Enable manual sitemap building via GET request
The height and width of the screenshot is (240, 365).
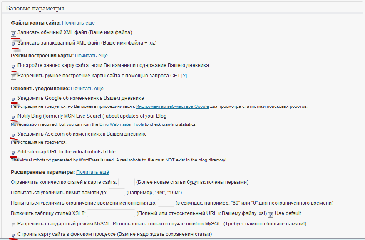(14, 77)
